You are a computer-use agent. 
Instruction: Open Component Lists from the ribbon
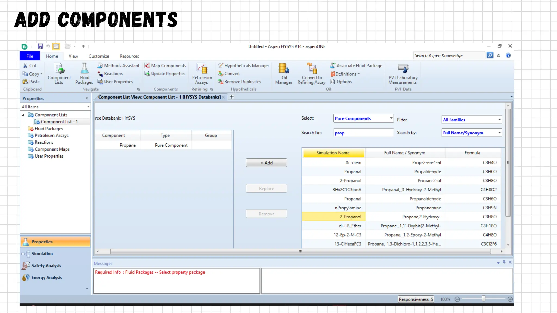click(x=59, y=74)
